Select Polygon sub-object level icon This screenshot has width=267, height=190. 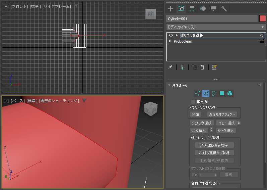click(x=222, y=93)
